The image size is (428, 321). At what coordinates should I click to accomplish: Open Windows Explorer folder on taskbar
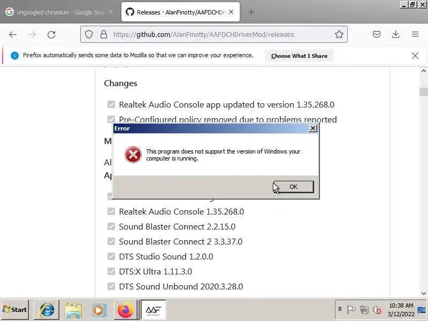[x=73, y=310]
